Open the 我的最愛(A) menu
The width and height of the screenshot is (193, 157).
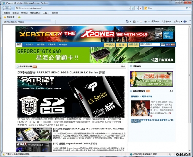pos(35,13)
